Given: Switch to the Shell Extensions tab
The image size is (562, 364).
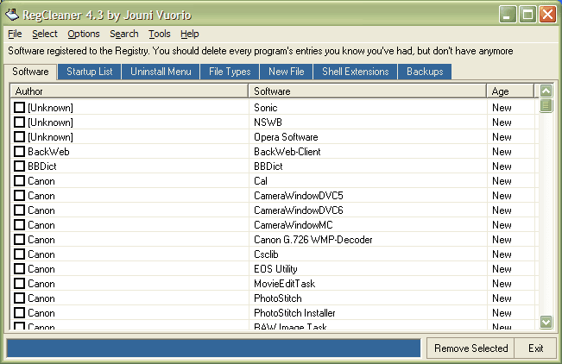Looking at the screenshot, I should pyautogui.click(x=355, y=72).
